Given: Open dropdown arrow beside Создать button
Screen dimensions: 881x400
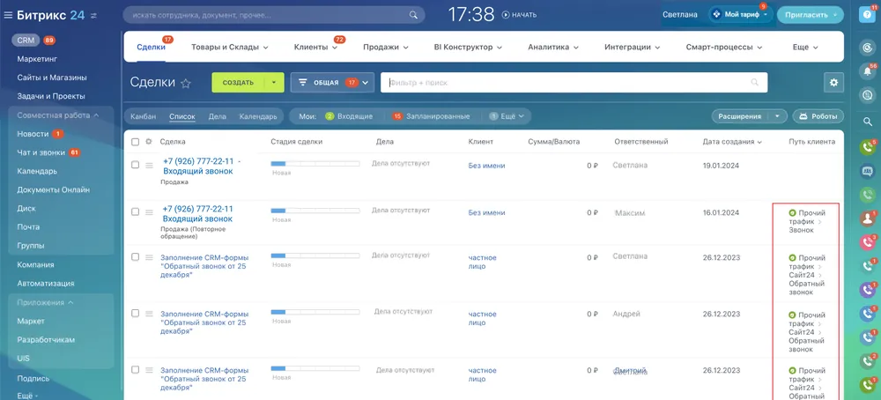Looking at the screenshot, I should click(274, 83).
